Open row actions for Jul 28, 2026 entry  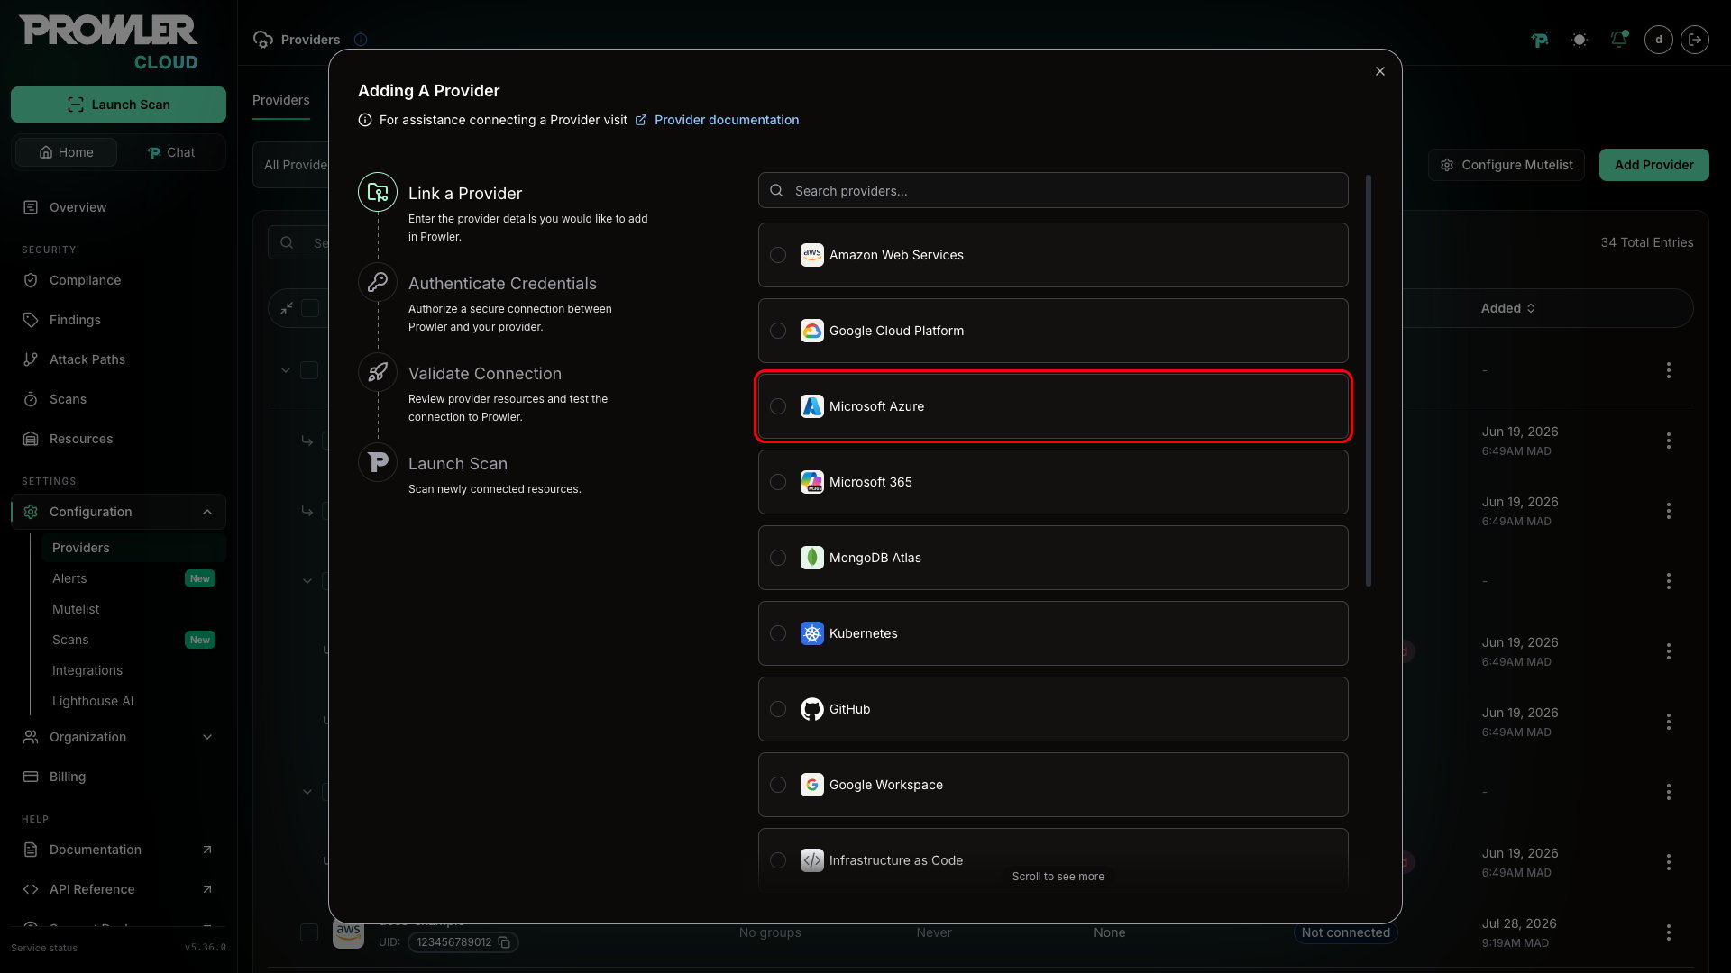tap(1669, 932)
